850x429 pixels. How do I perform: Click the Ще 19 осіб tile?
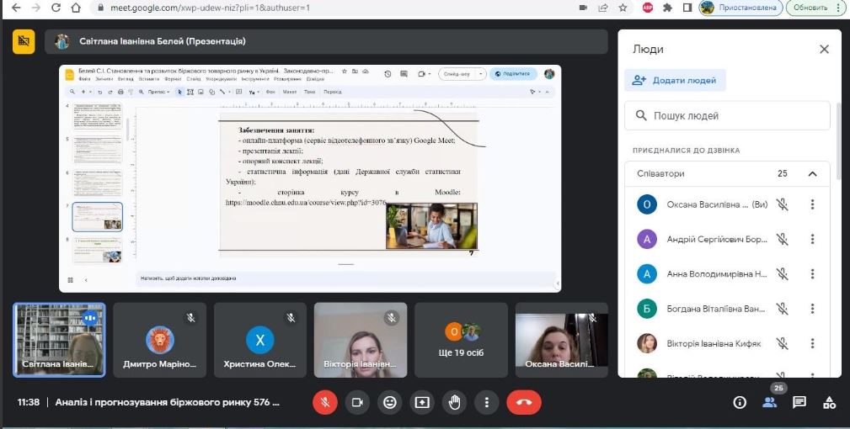click(x=462, y=340)
